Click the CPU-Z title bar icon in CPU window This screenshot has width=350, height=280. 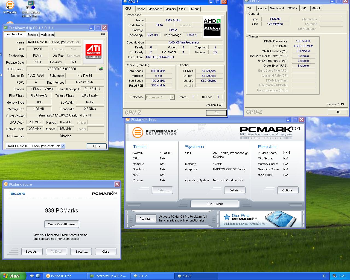coord(126,2)
